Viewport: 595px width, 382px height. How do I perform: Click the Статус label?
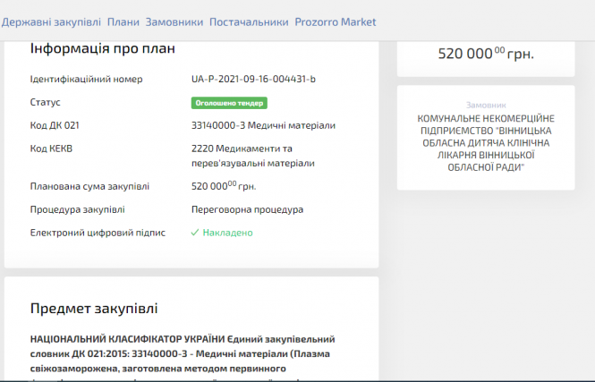[45, 102]
